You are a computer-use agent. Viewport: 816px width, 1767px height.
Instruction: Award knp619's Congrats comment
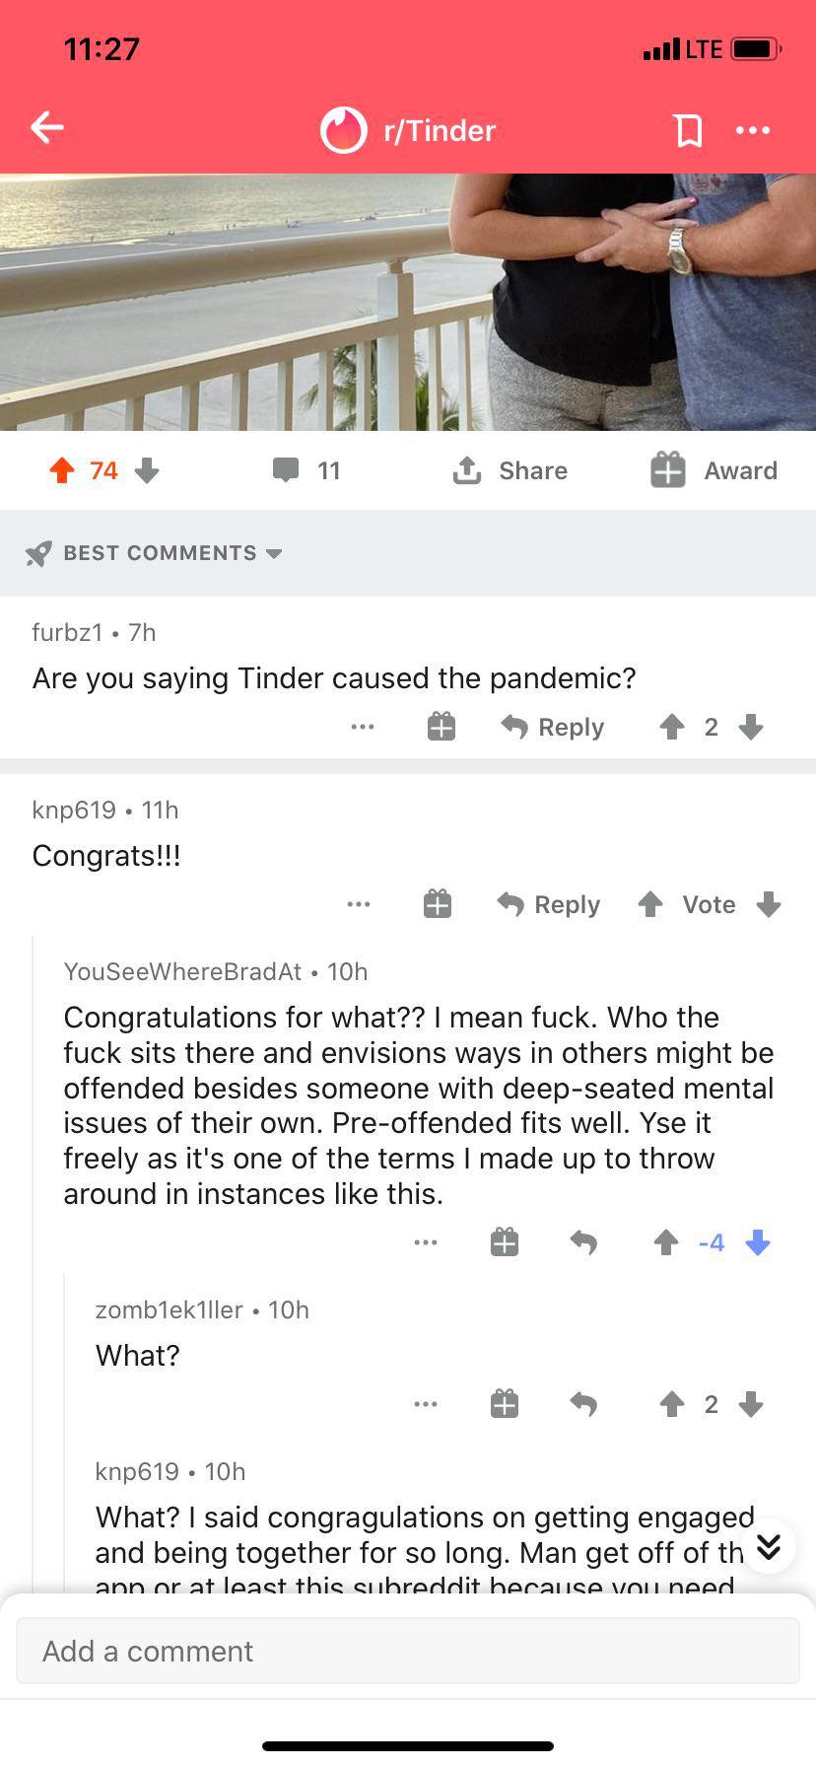click(x=438, y=904)
